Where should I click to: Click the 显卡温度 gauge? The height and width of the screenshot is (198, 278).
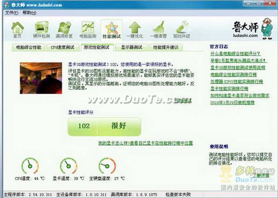69,166
